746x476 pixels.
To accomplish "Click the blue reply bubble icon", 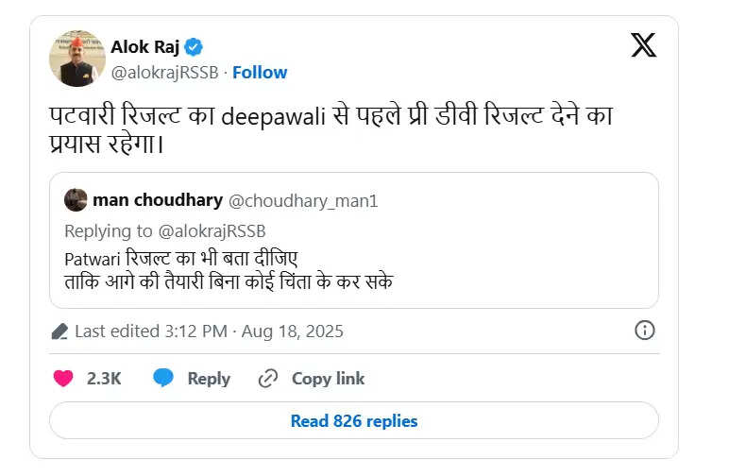I will pyautogui.click(x=163, y=378).
